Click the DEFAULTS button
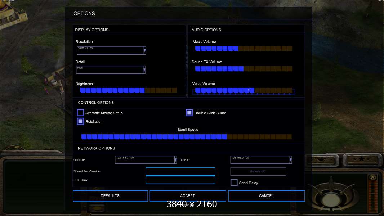Image resolution: width=384 pixels, height=216 pixels. [110, 196]
